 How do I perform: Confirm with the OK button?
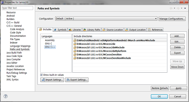click(x=159, y=96)
